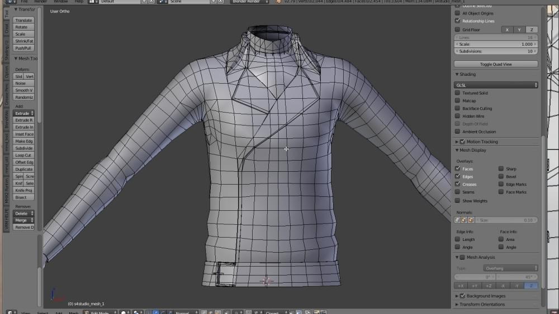Click the delete screen layout X icon

point(151,2)
